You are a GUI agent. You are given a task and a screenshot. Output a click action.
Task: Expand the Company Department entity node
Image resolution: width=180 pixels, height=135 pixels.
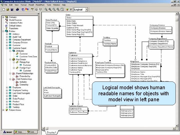click(x=7, y=40)
